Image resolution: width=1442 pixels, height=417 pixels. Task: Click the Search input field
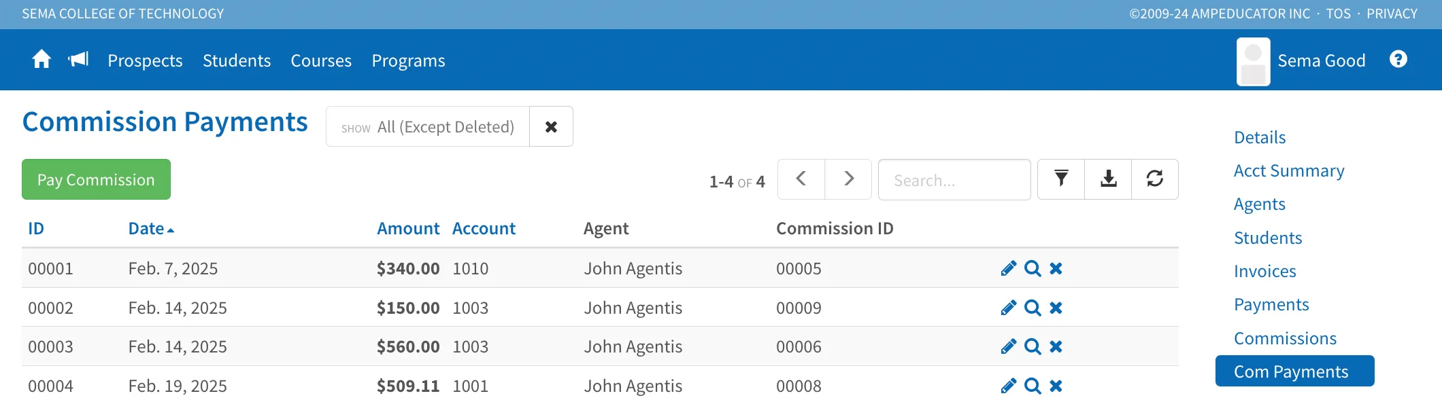pyautogui.click(x=954, y=179)
